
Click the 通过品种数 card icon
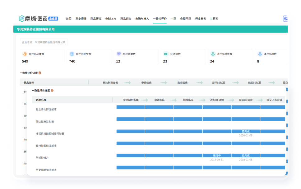pos(260,54)
